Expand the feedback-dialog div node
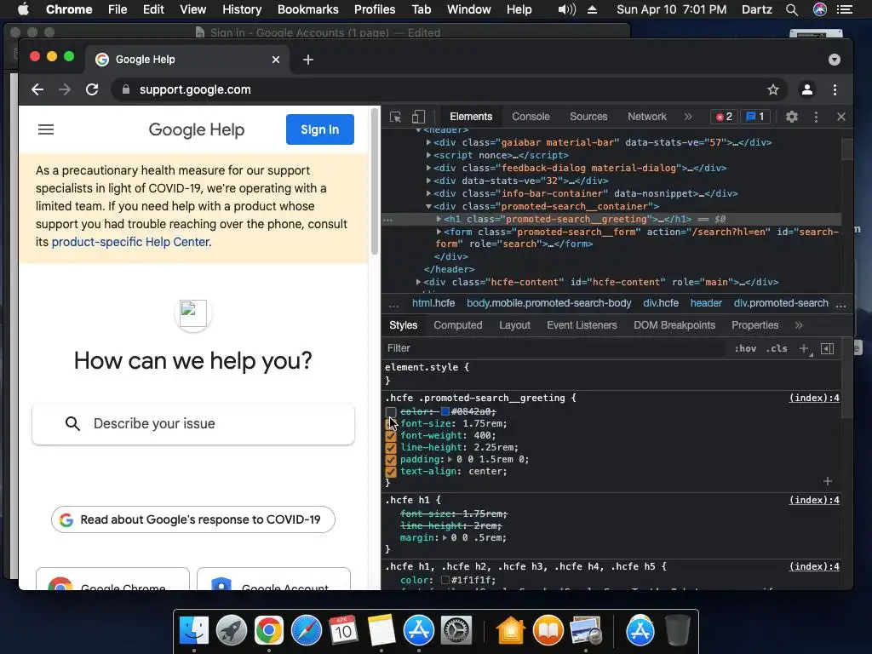The height and width of the screenshot is (654, 872). click(x=428, y=168)
